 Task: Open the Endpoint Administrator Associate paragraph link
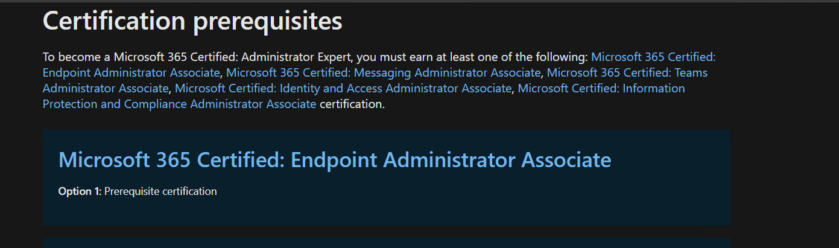pos(131,73)
